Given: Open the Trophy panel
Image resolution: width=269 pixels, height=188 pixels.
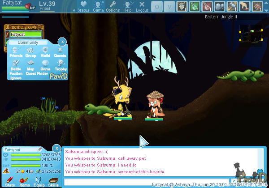Looking at the screenshot, I should coord(61,65).
